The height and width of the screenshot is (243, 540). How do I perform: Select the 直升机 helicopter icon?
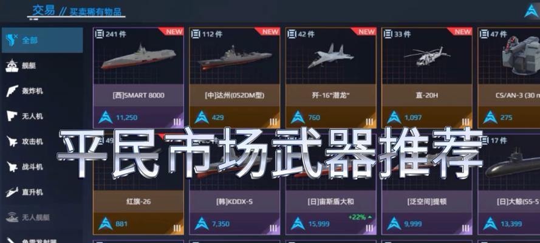(x=12, y=192)
